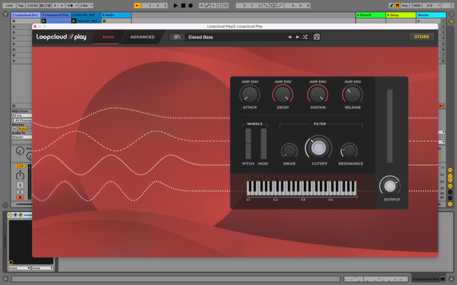Enable Key map mode

click(x=405, y=6)
